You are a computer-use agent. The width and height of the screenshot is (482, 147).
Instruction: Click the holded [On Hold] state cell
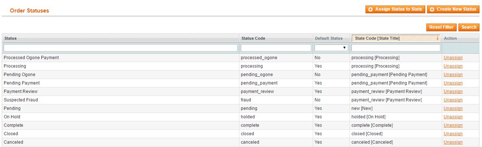pos(396,117)
